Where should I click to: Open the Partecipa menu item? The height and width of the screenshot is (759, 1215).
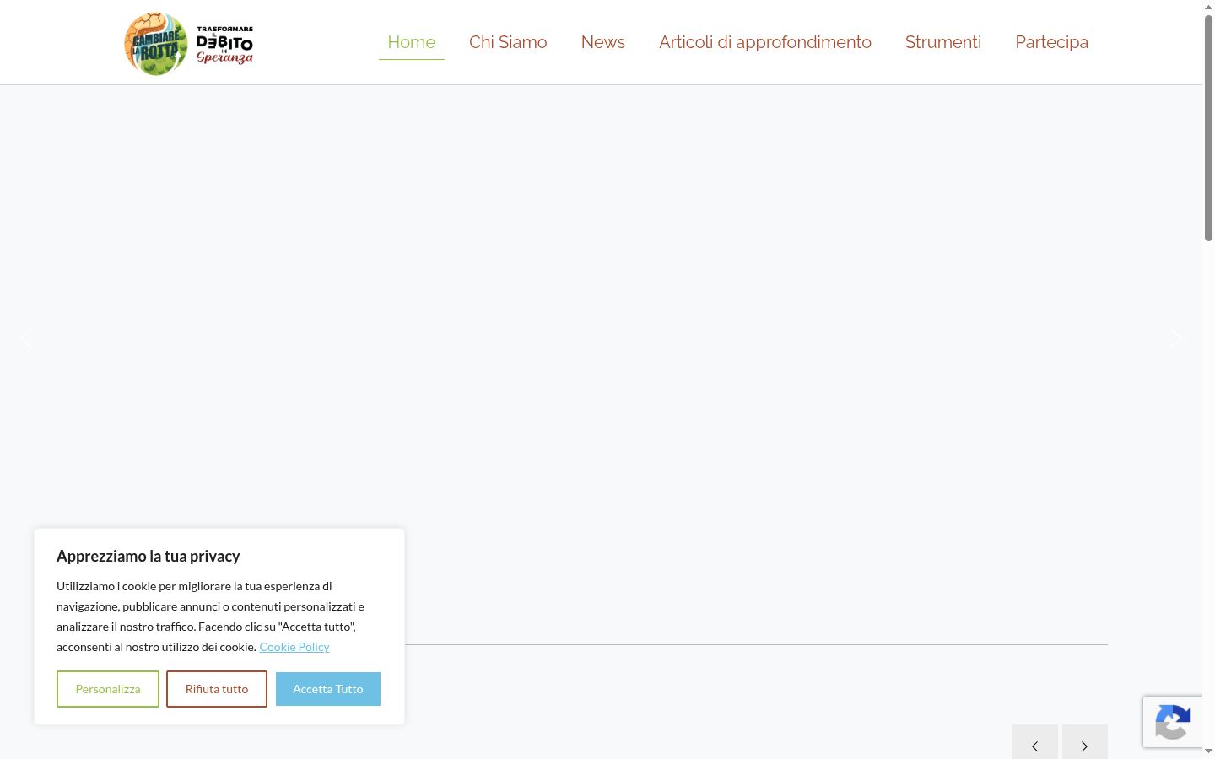[1052, 42]
